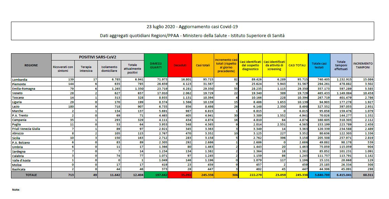Click the Emilia-Romagna region name
The image size is (389, 199).
pyautogui.click(x=23, y=89)
